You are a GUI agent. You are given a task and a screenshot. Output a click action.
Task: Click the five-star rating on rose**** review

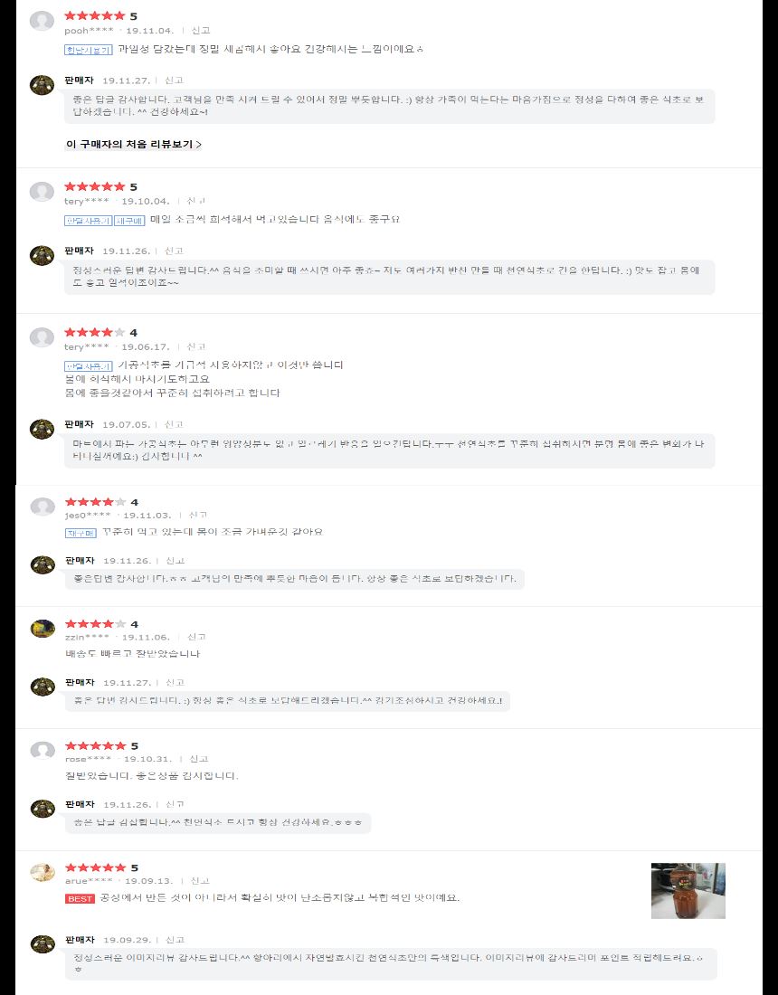pos(96,745)
